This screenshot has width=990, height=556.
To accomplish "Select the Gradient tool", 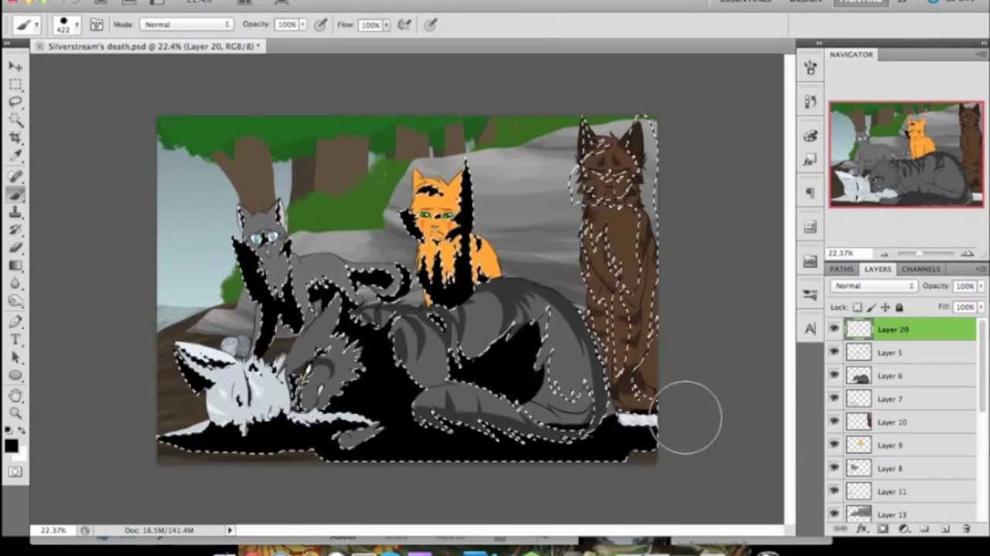I will click(15, 266).
